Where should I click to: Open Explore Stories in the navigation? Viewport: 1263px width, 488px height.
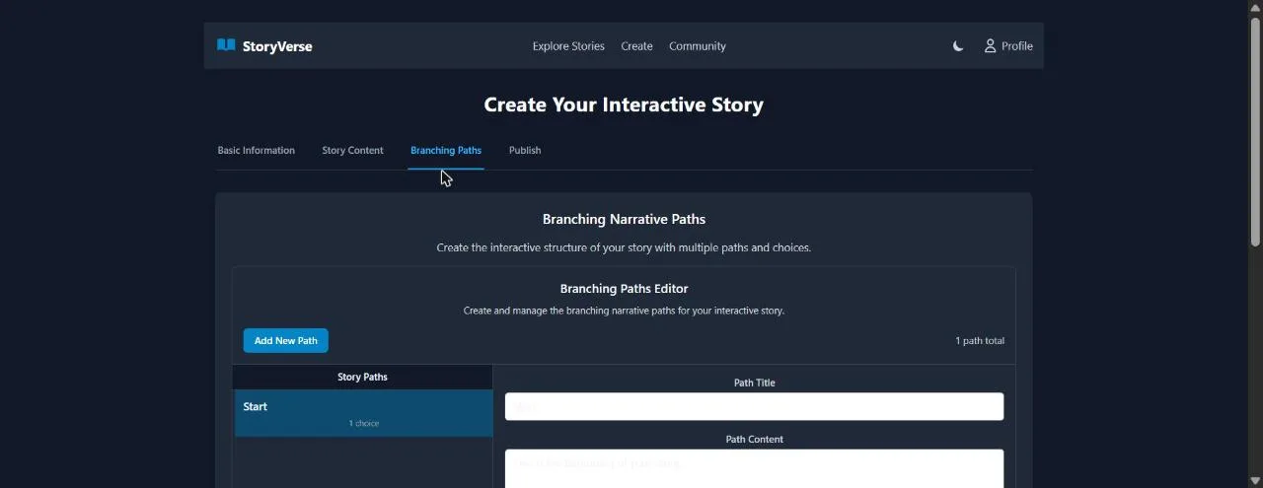[x=568, y=46]
